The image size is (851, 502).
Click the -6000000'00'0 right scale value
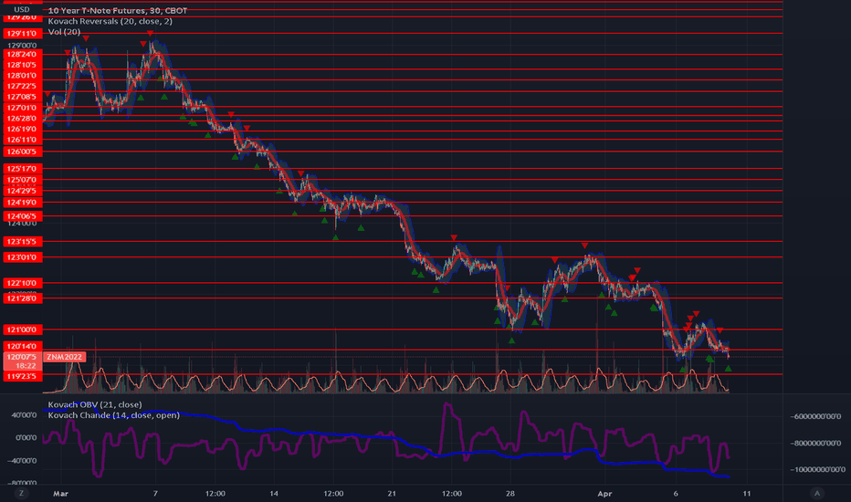coord(815,416)
